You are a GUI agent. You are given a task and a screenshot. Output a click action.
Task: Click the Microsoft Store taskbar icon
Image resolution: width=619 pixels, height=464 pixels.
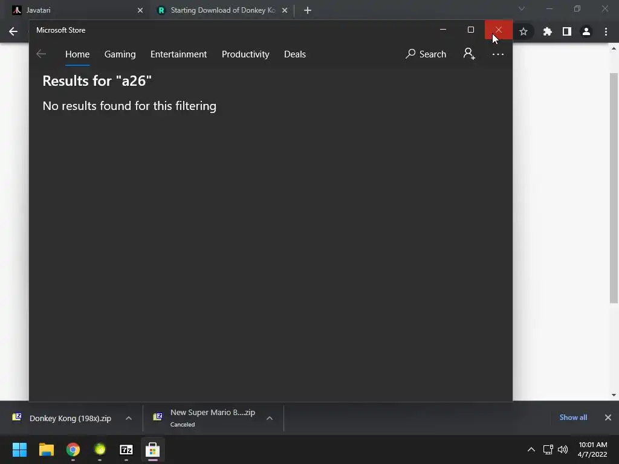(153, 449)
